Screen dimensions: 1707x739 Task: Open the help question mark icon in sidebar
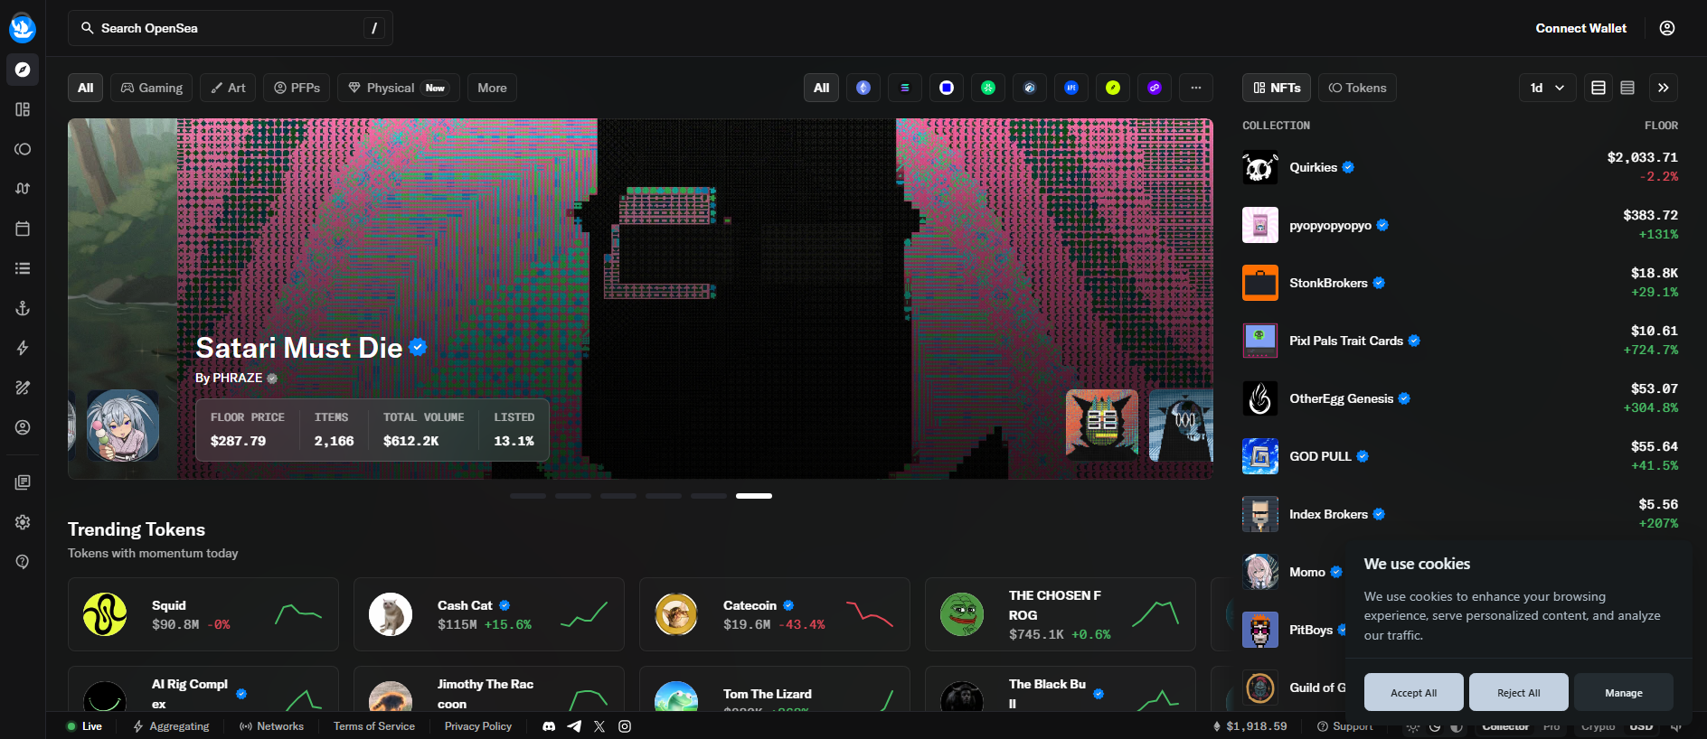pyautogui.click(x=23, y=562)
